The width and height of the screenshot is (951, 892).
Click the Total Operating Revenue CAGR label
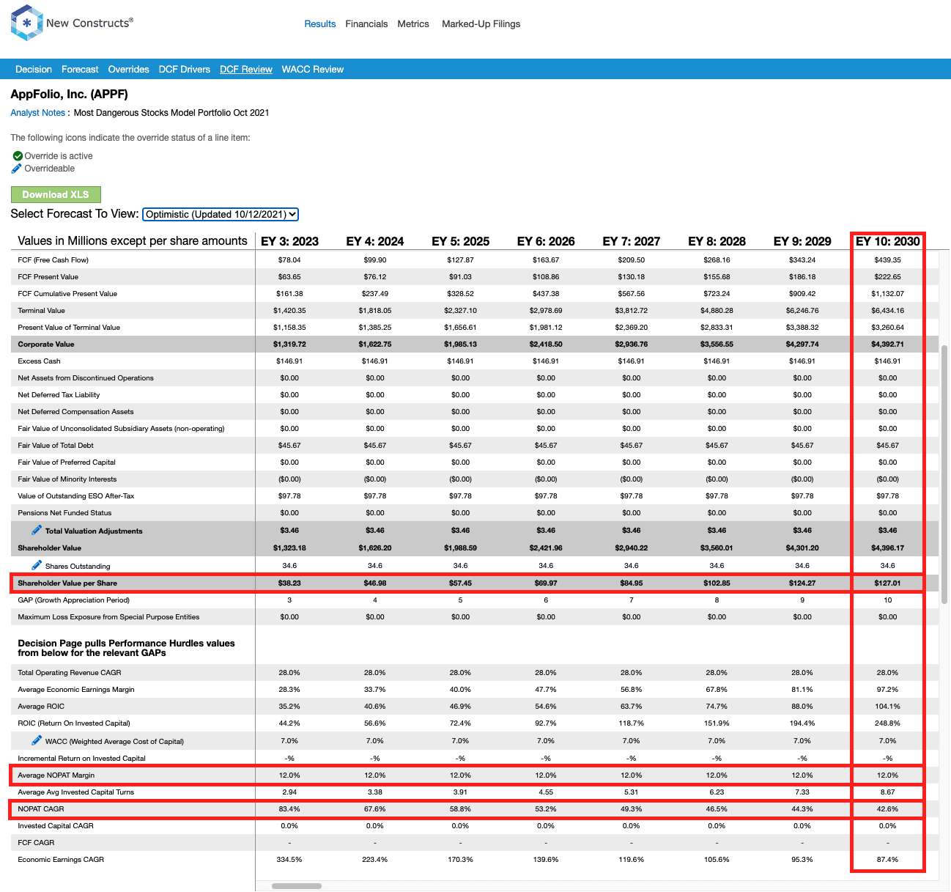click(x=70, y=673)
